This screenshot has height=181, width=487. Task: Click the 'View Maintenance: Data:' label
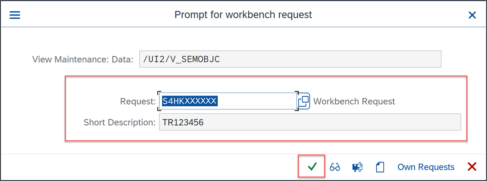[83, 59]
